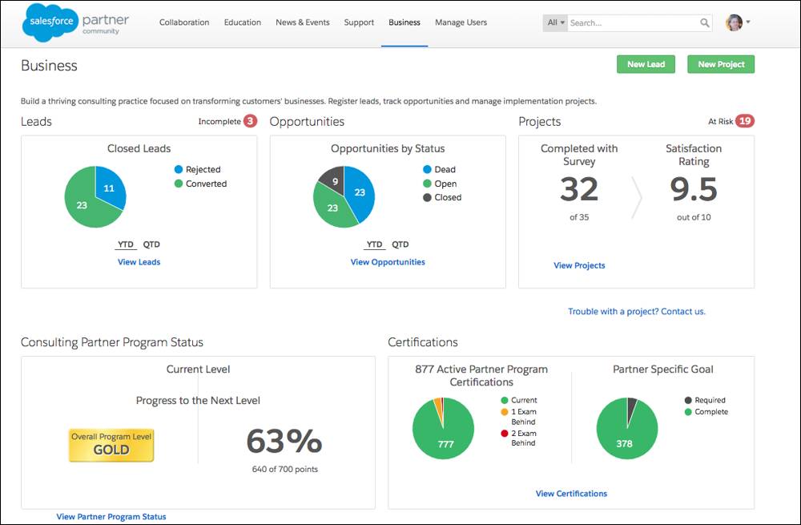Select the Business tab
This screenshot has width=801, height=525.
404,22
